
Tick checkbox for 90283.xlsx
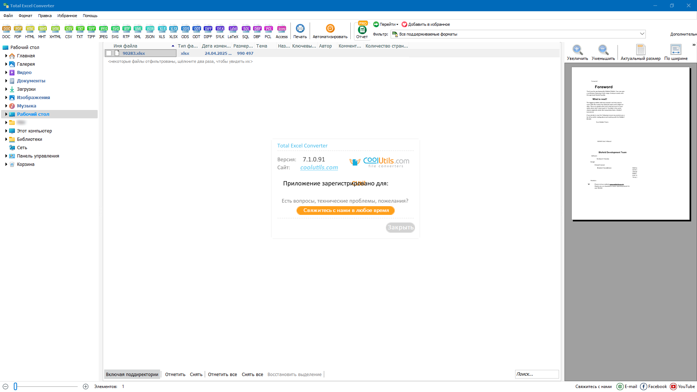(109, 53)
